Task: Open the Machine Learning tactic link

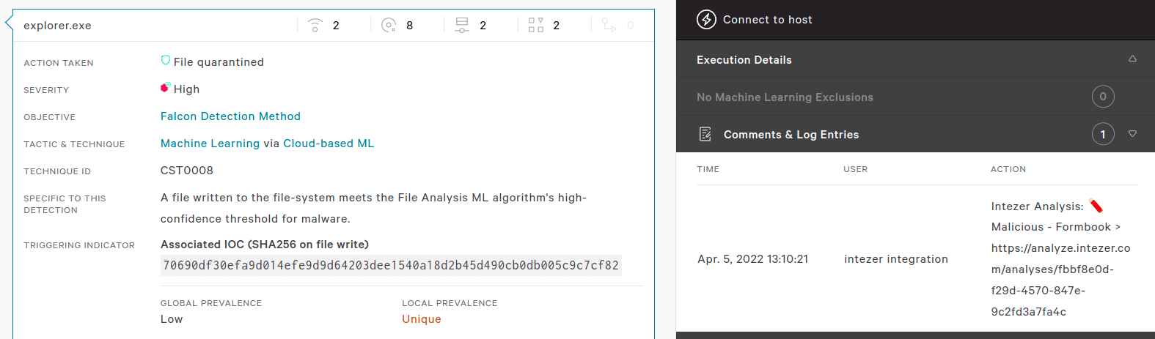Action: pos(210,144)
